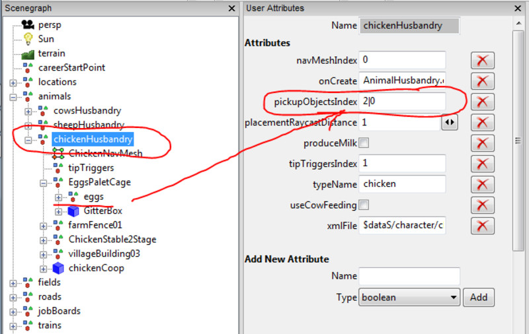Click the terrain node icon
The image size is (529, 334).
[x=28, y=53]
